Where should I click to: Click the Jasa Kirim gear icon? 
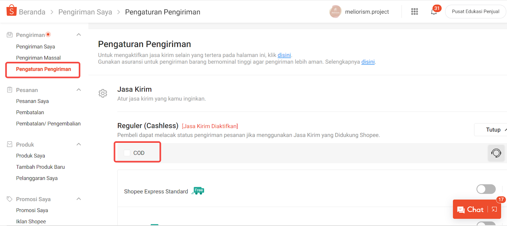point(103,93)
